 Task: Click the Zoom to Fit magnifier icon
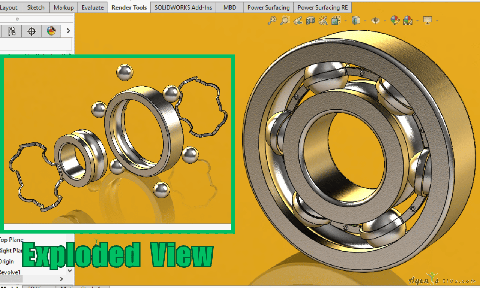pyautogui.click(x=272, y=21)
